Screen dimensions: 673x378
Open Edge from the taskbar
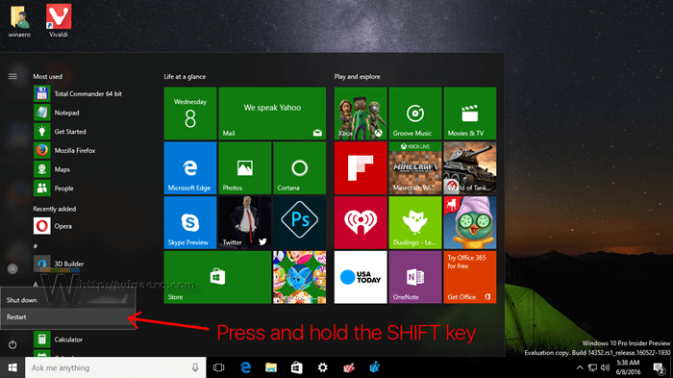click(x=245, y=367)
